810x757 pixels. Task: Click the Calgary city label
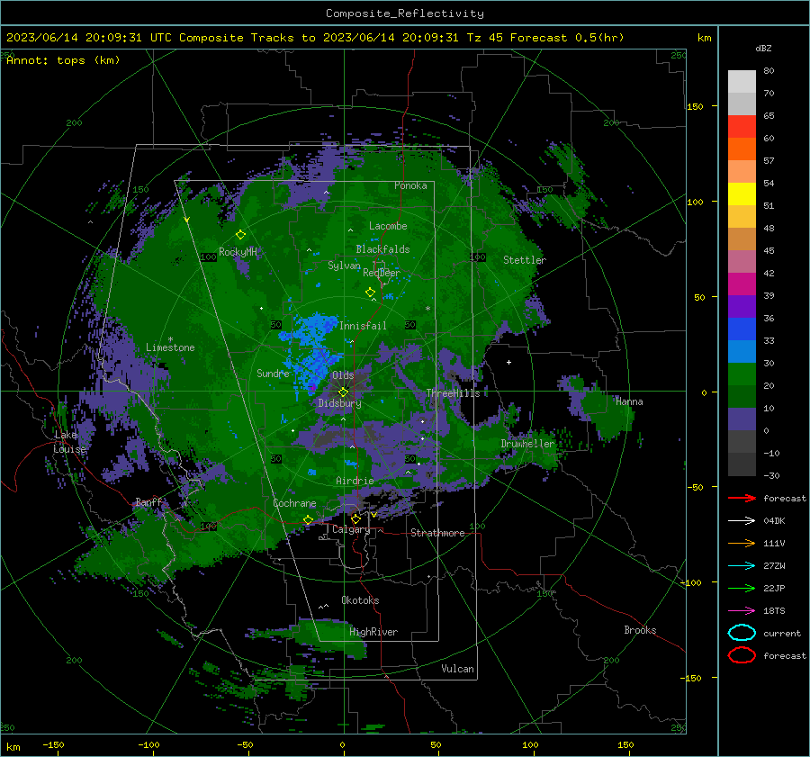(351, 529)
